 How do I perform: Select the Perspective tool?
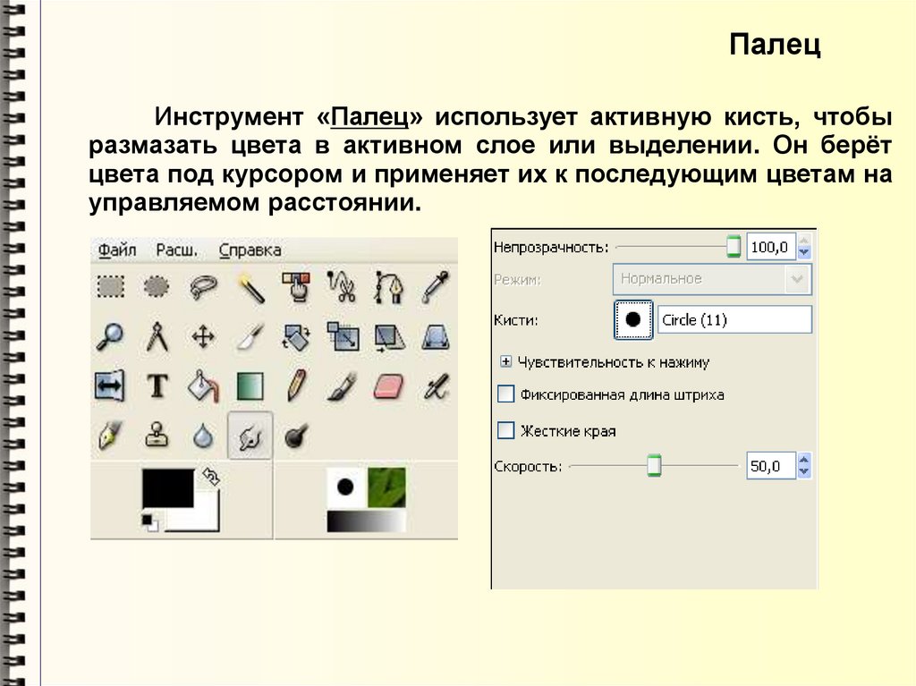(436, 337)
